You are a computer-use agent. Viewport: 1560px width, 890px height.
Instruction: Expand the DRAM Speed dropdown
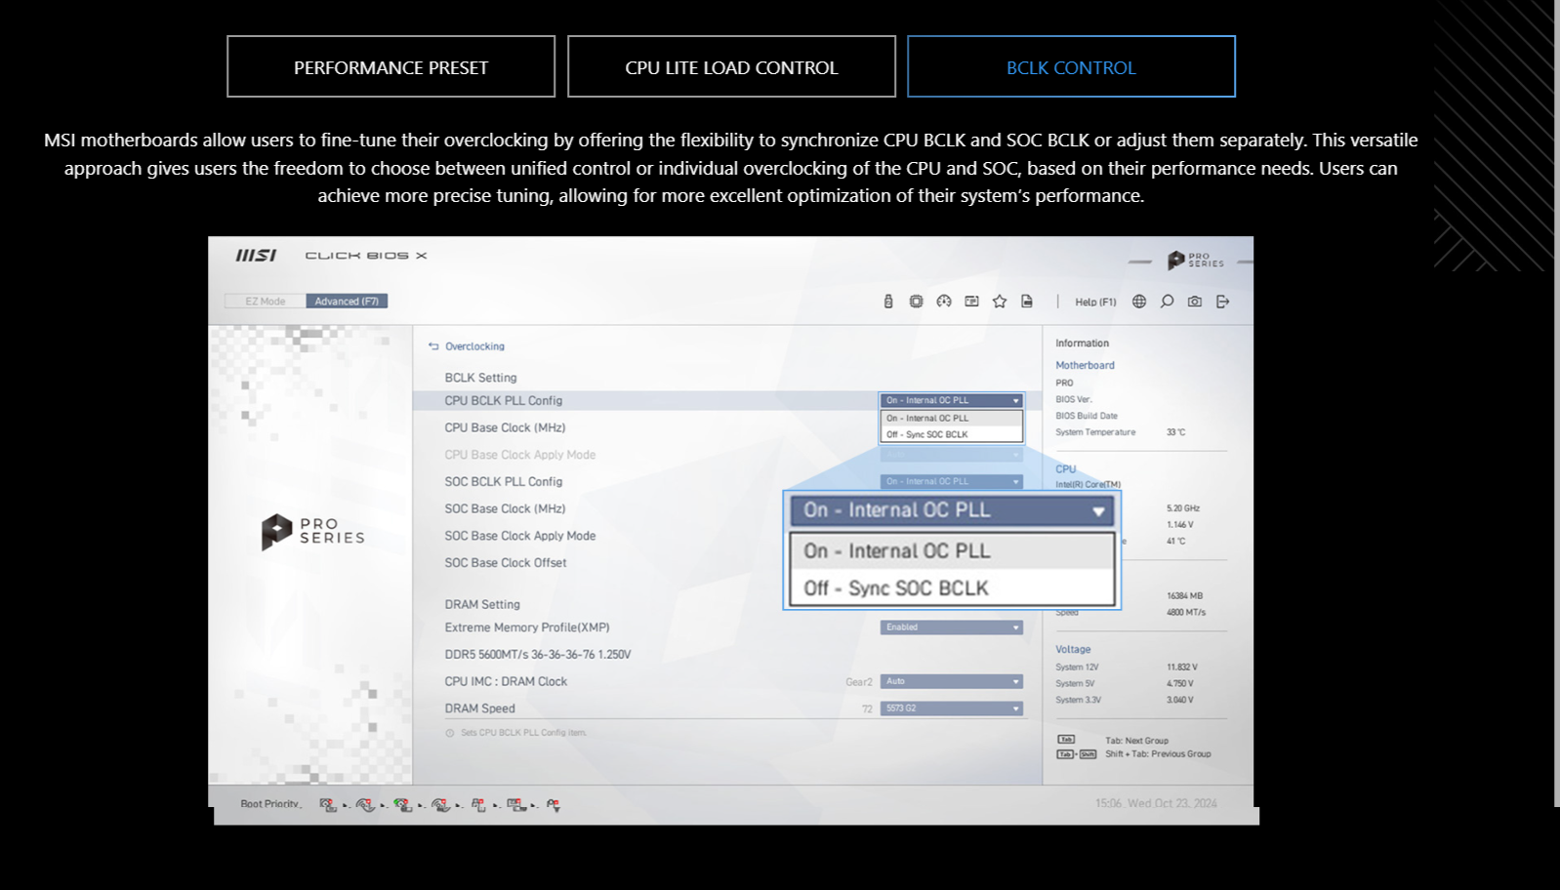click(x=952, y=708)
